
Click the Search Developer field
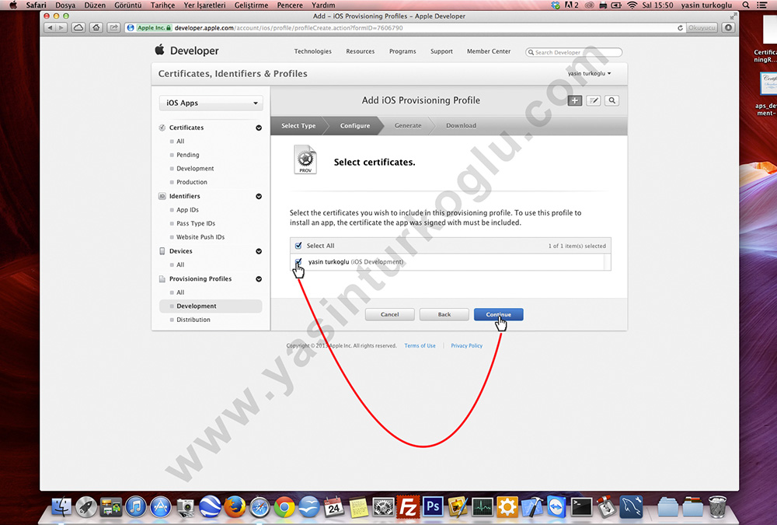pyautogui.click(x=574, y=52)
